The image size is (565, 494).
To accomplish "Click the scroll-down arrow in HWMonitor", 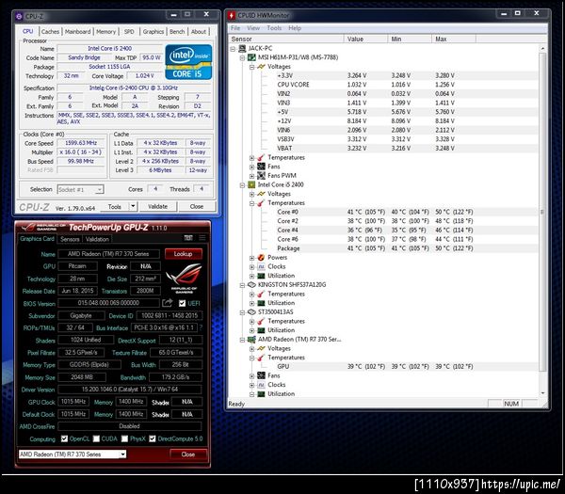I will [x=542, y=392].
